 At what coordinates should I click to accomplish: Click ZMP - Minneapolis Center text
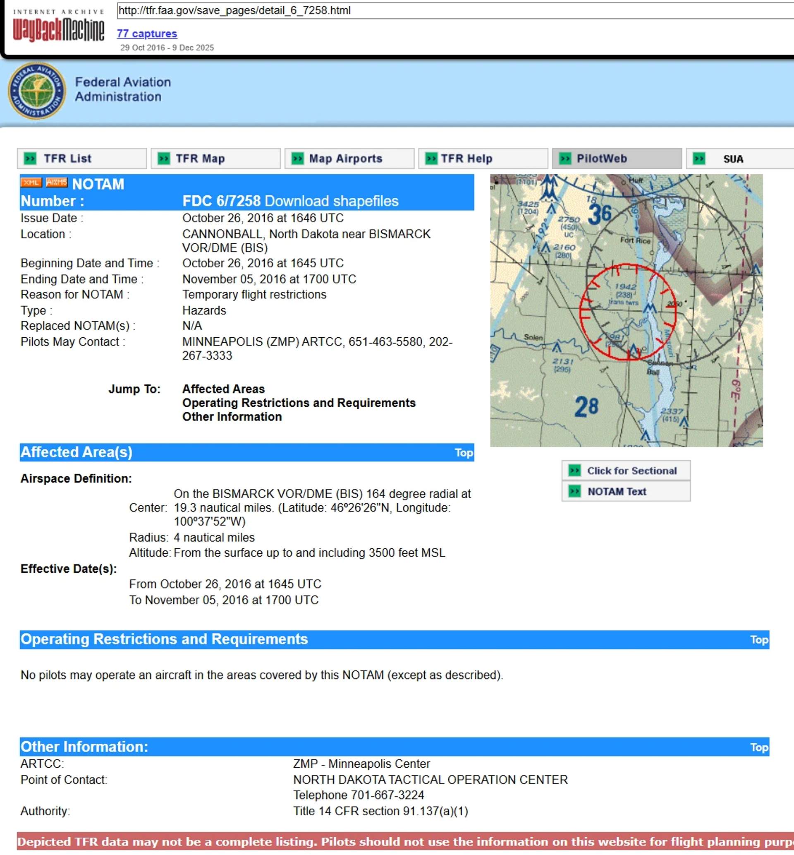coord(361,764)
